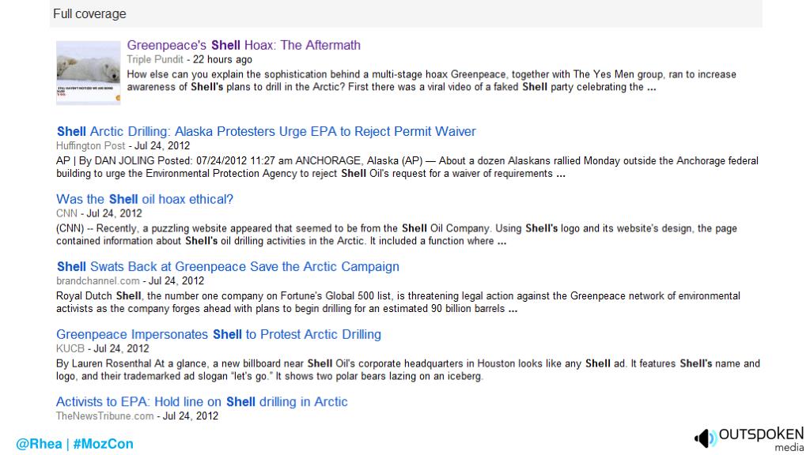
Task: Open 'Greenpeace Impersonates Shell' article link
Action: [218, 334]
